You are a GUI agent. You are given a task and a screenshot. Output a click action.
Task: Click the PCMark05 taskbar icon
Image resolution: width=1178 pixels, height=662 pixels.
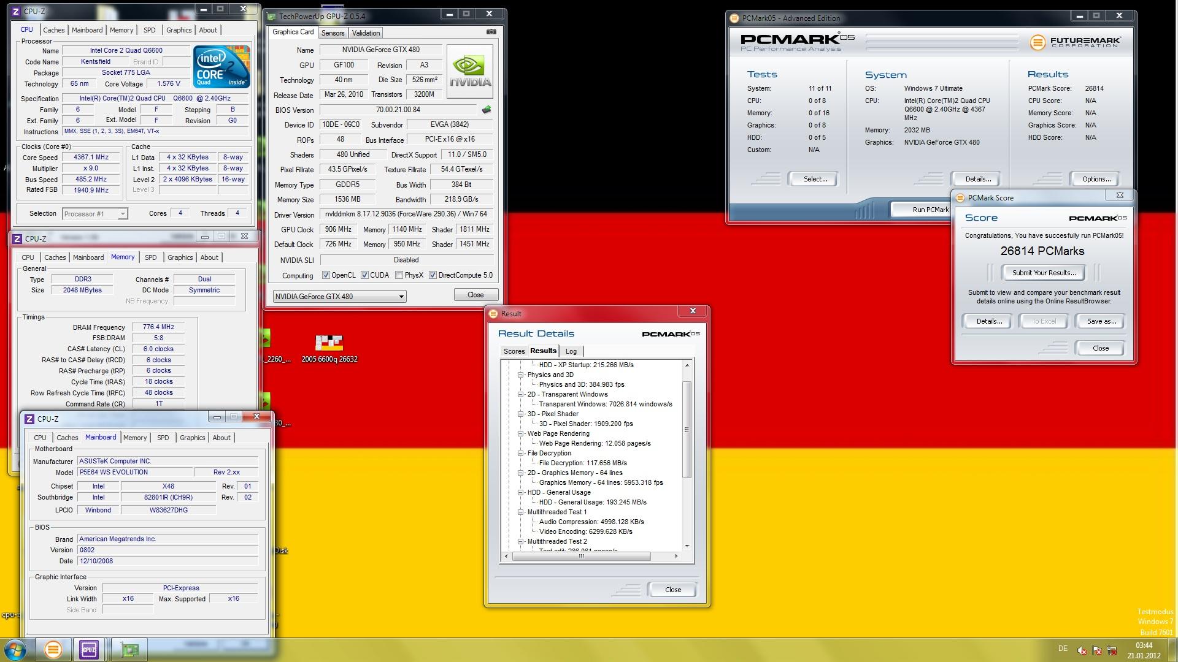coord(53,649)
